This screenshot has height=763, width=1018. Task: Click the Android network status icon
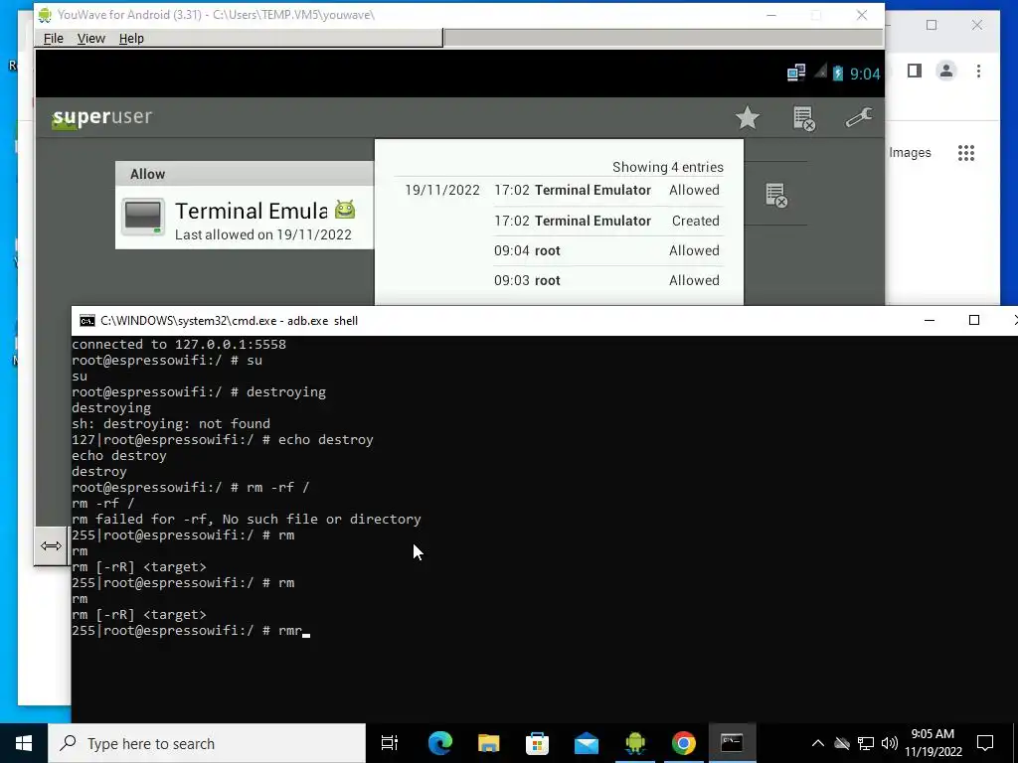coord(796,73)
